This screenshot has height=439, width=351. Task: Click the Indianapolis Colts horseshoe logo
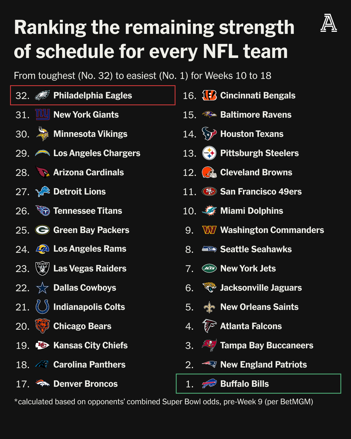(42, 307)
